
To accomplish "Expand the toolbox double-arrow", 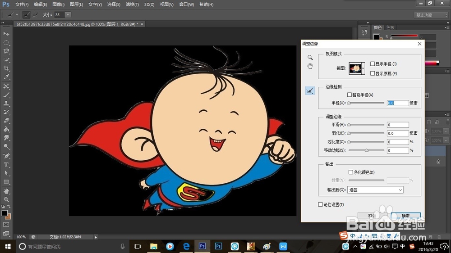I will [3, 23].
